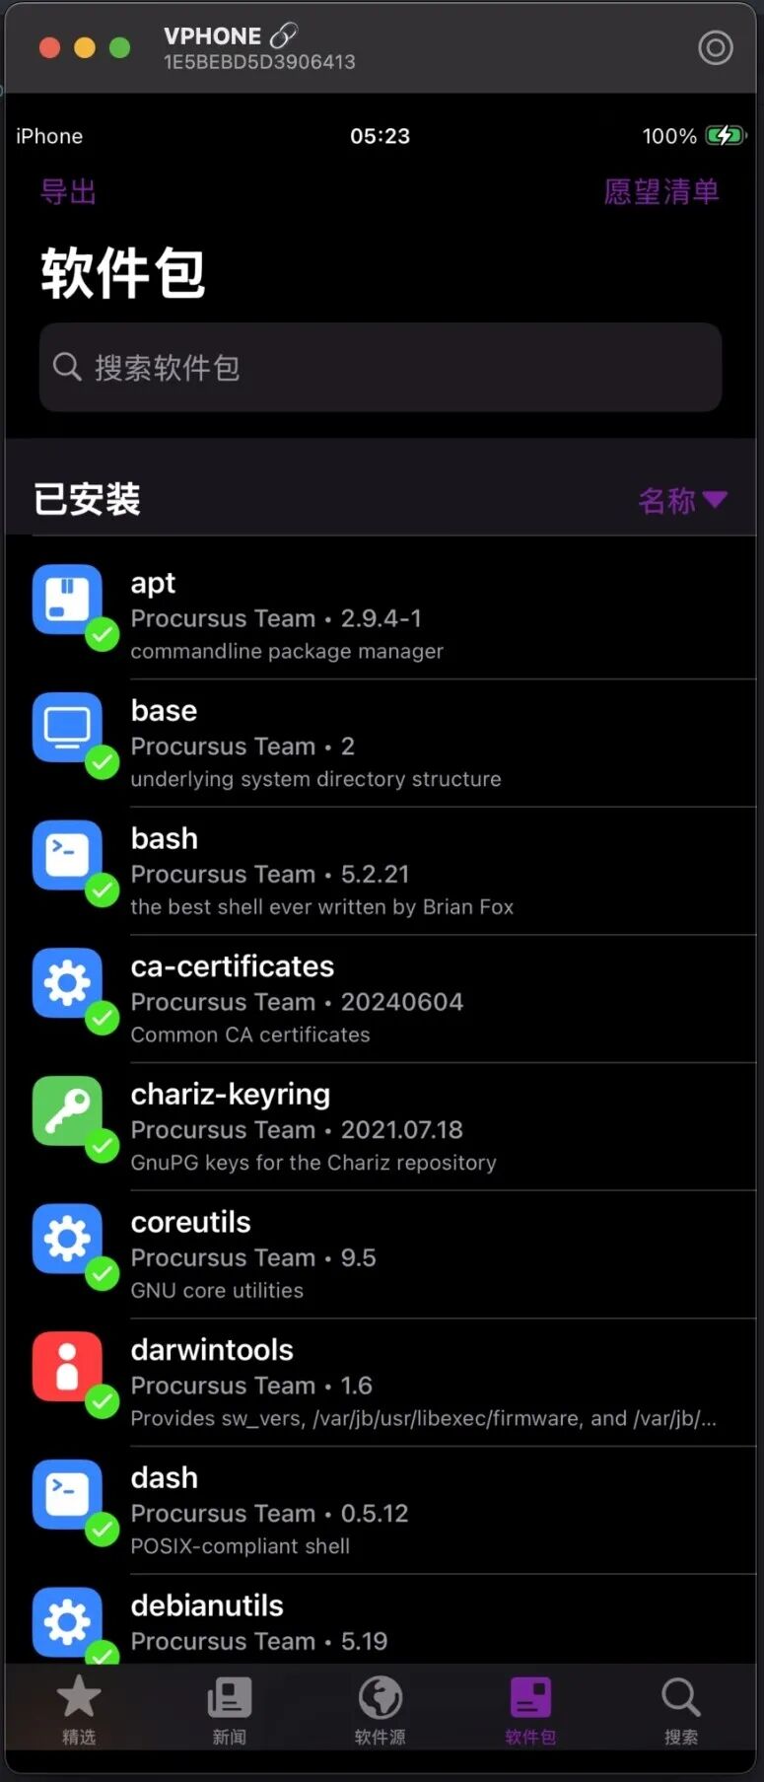Tap the 导出 button
The height and width of the screenshot is (1782, 764).
[68, 191]
